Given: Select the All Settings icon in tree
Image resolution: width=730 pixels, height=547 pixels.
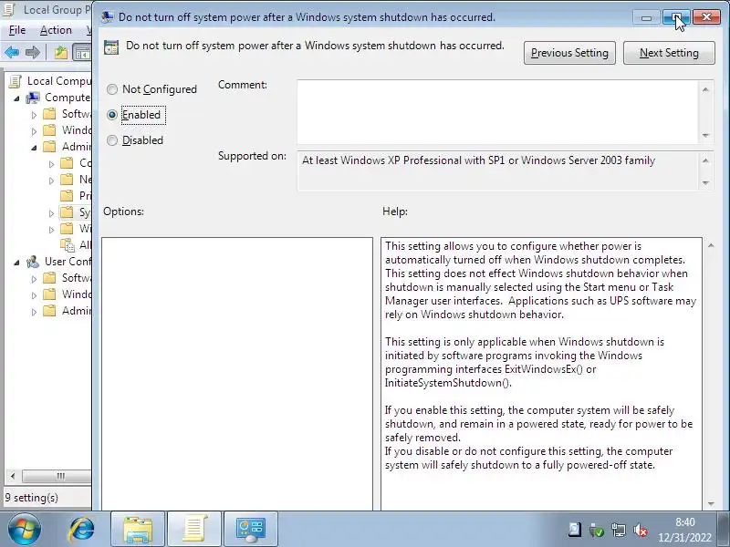Looking at the screenshot, I should tap(67, 244).
